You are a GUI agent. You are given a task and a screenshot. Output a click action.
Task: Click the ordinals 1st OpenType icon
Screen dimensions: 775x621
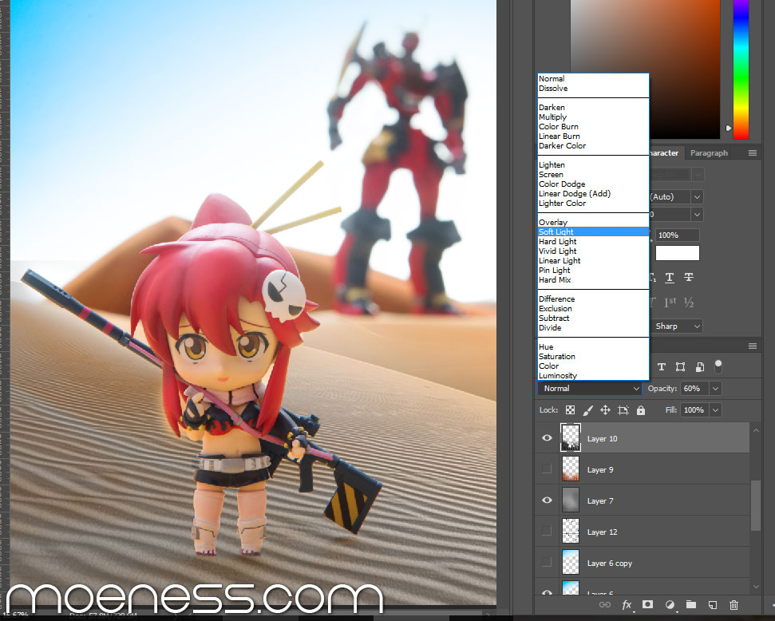[x=670, y=302]
